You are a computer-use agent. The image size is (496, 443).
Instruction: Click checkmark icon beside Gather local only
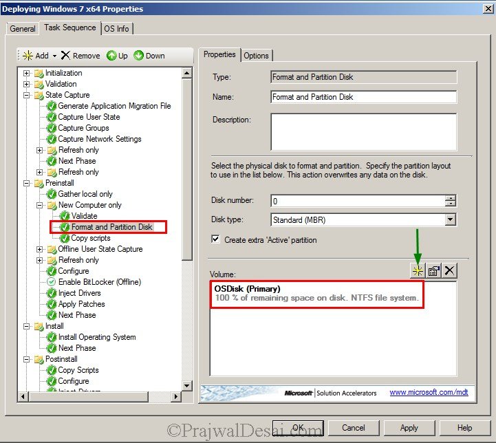tap(51, 194)
